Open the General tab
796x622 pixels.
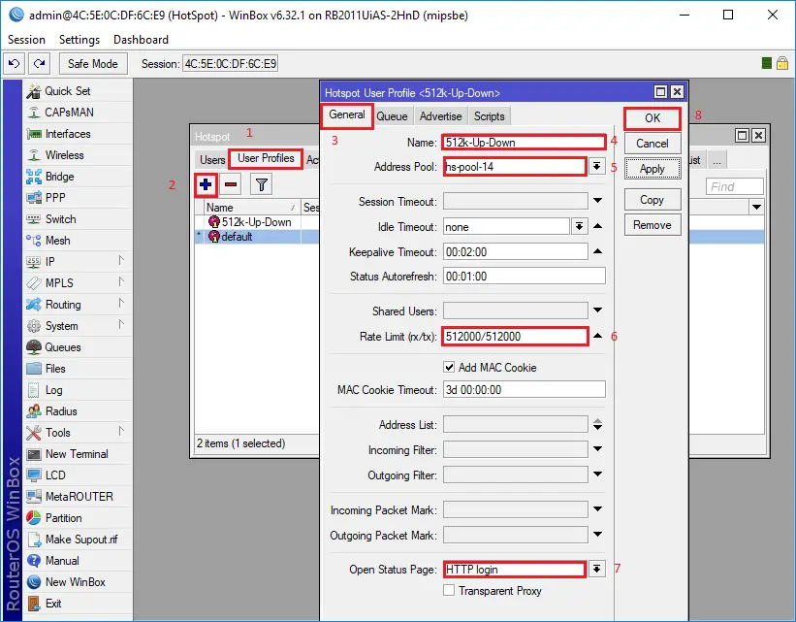tap(347, 115)
